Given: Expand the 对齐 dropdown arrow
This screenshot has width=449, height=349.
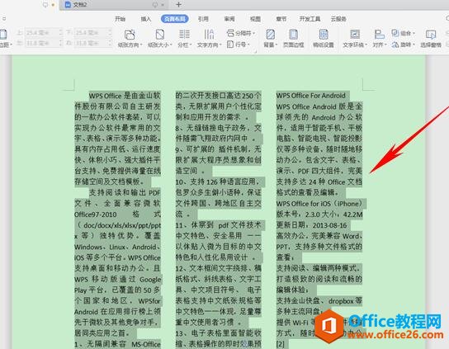Looking at the screenshot, I should coord(386,45).
